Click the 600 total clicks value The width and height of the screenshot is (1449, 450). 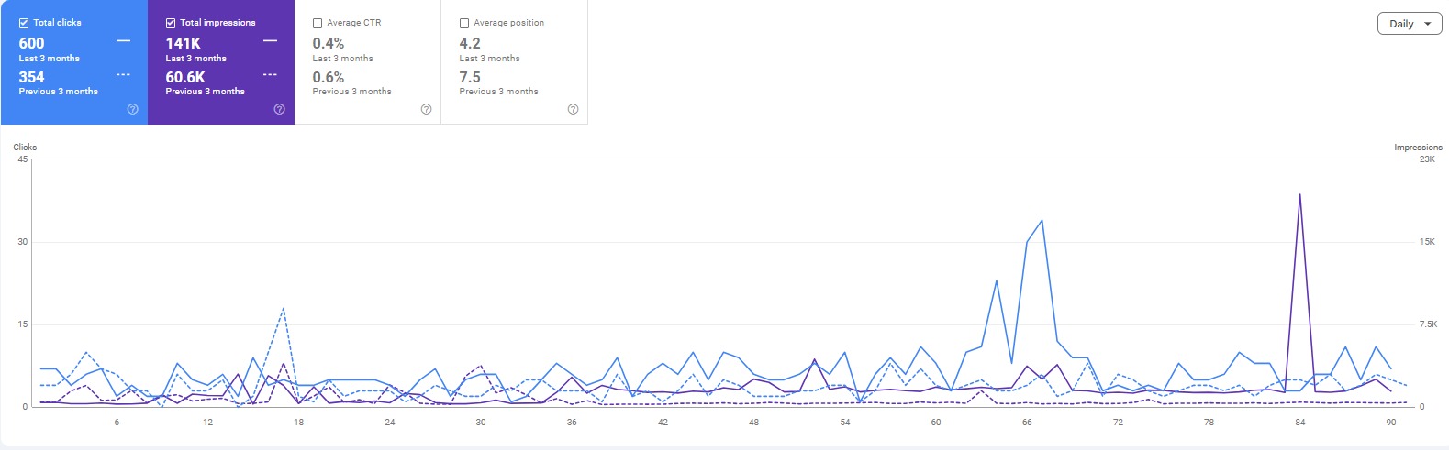(32, 43)
